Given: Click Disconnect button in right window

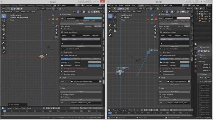Looking at the screenshot, I should pos(174,24).
